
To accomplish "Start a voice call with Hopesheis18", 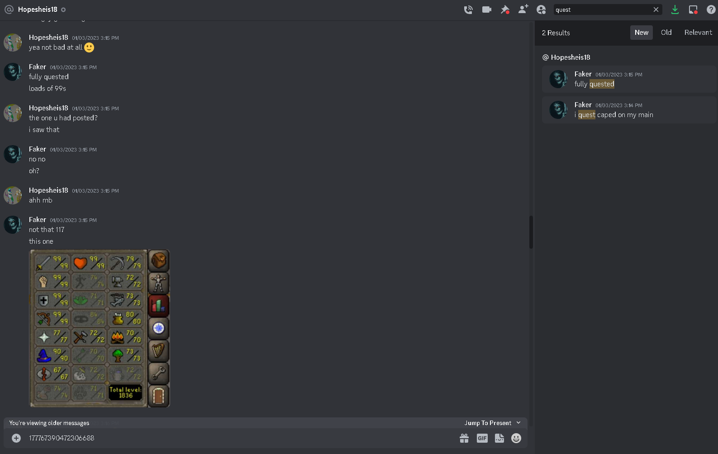I will point(468,9).
